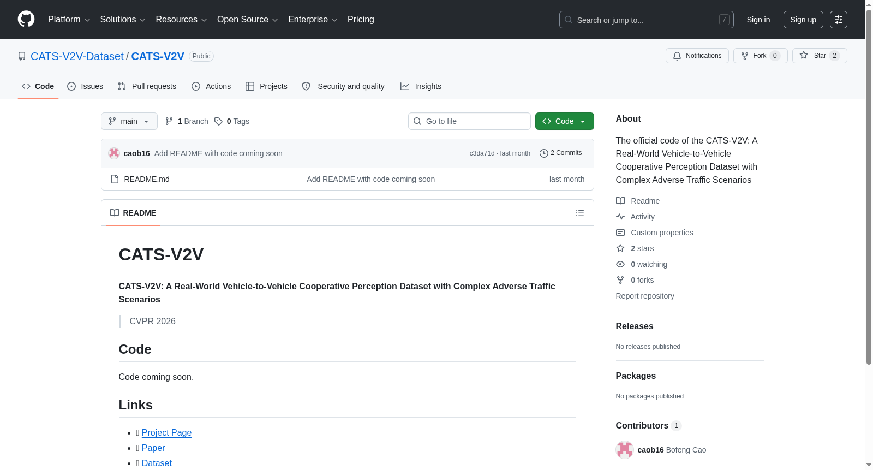
Task: Open the Insights tab
Action: [x=421, y=86]
